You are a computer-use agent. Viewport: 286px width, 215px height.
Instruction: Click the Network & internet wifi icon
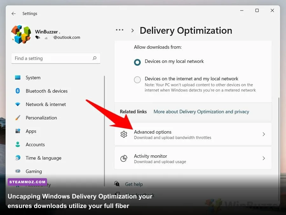(x=18, y=104)
